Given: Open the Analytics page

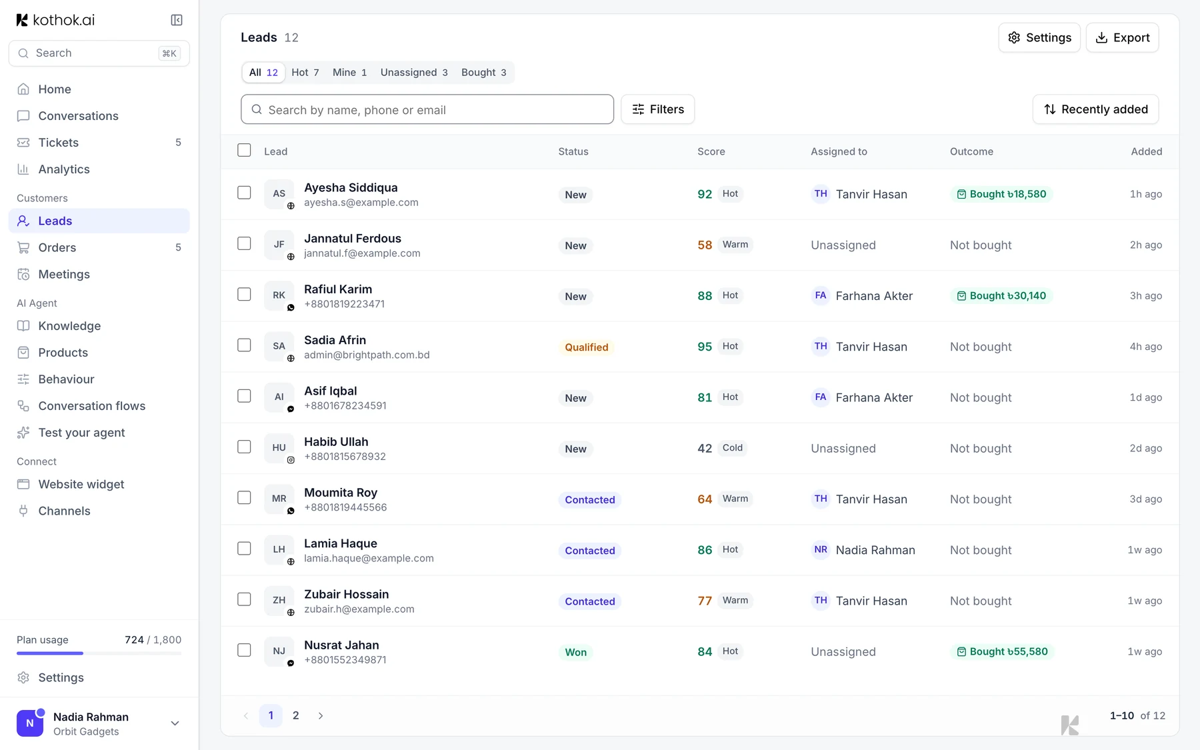Looking at the screenshot, I should (x=99, y=169).
